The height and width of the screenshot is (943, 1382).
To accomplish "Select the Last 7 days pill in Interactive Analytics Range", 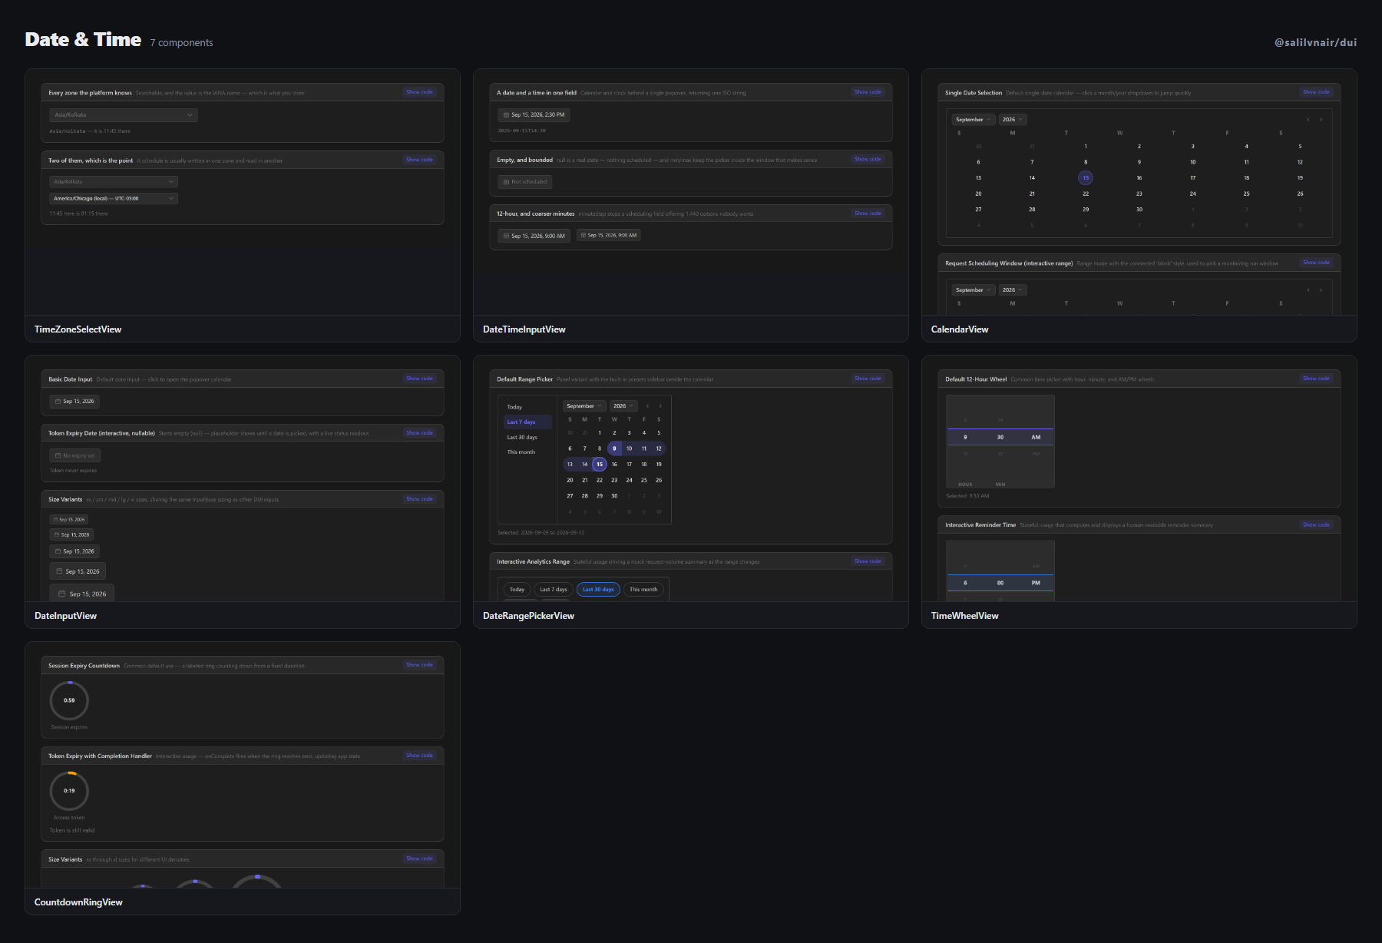I will (554, 590).
